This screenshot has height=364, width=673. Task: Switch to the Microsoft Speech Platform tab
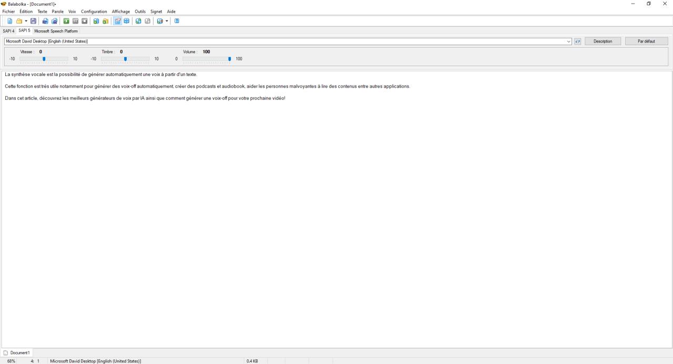click(56, 31)
